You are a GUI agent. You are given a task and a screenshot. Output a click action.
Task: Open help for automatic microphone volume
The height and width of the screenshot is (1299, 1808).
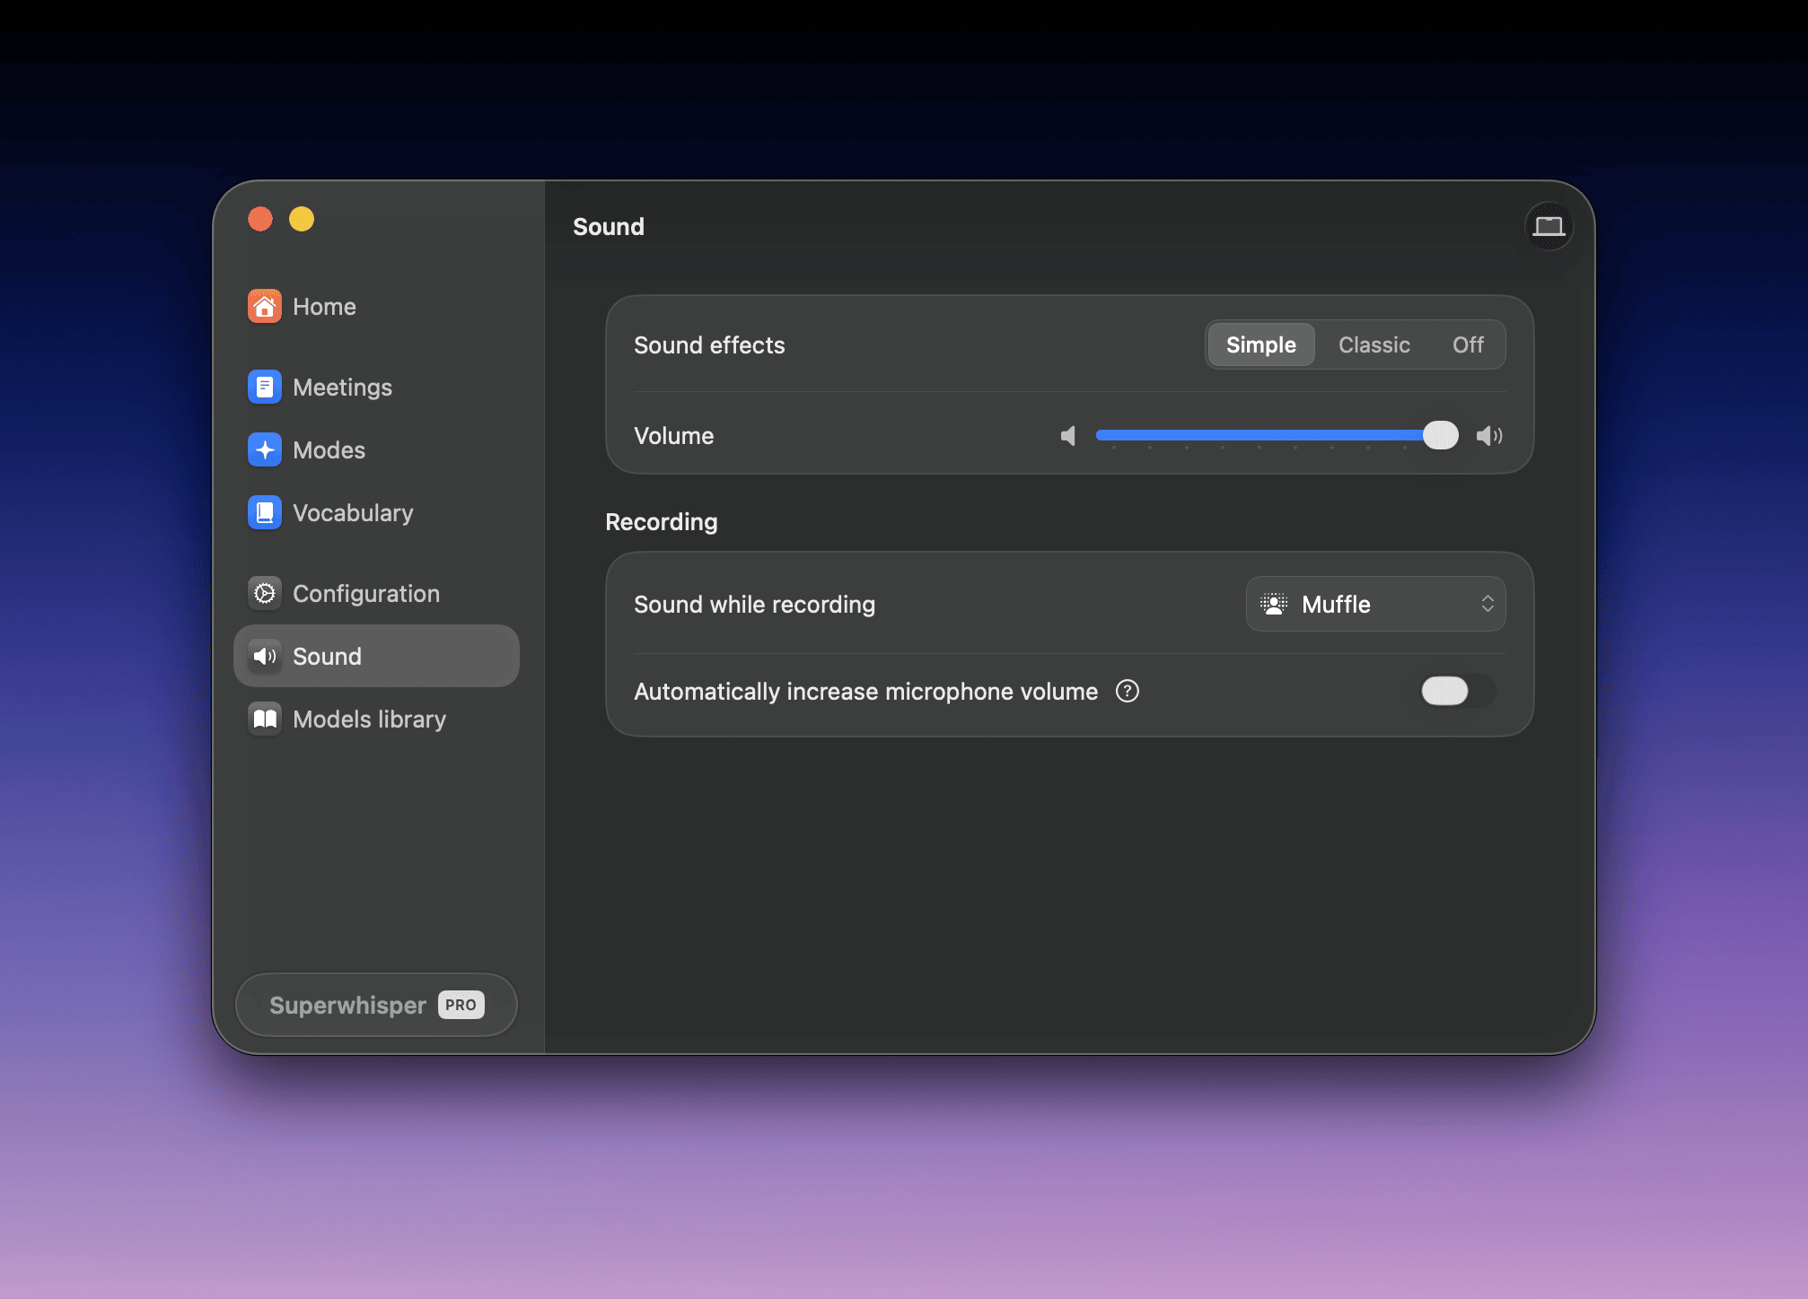pos(1128,691)
